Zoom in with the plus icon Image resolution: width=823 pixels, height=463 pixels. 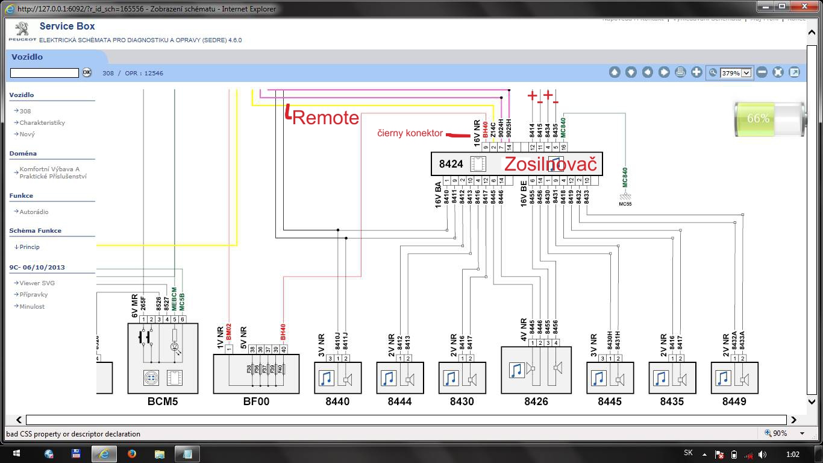pos(696,72)
